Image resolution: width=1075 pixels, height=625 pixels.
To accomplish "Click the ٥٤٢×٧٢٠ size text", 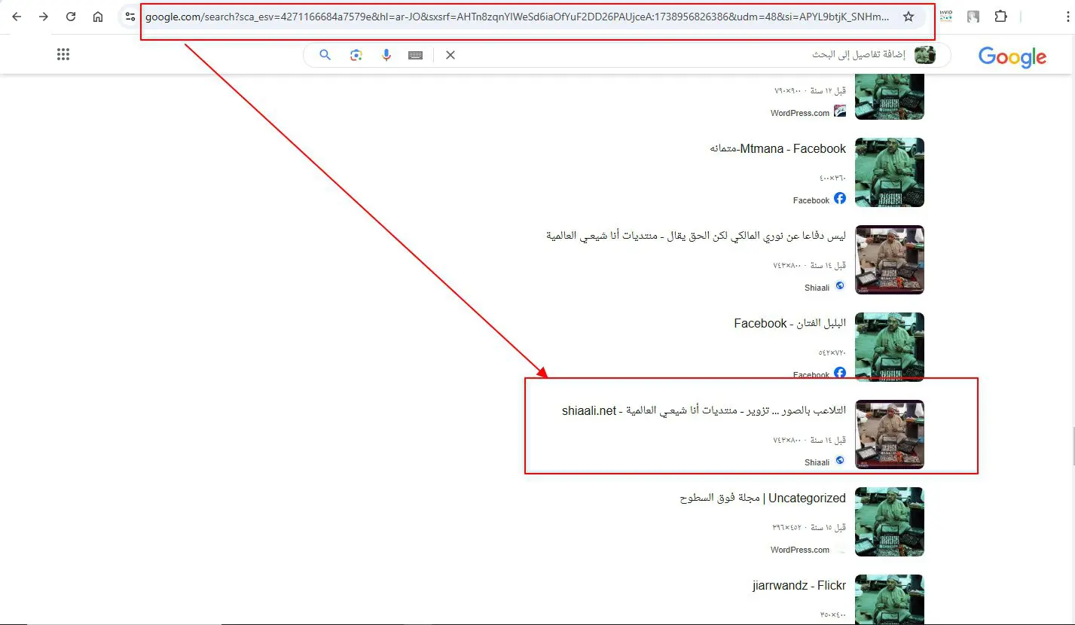I will tap(832, 352).
